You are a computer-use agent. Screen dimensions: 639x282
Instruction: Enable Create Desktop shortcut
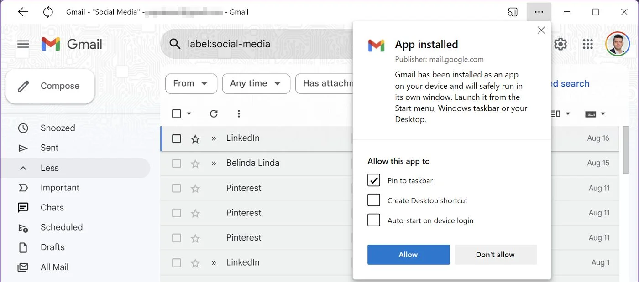[x=373, y=200]
